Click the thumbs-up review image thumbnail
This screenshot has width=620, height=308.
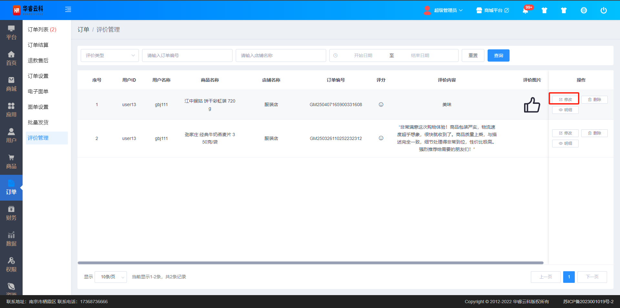click(x=532, y=105)
